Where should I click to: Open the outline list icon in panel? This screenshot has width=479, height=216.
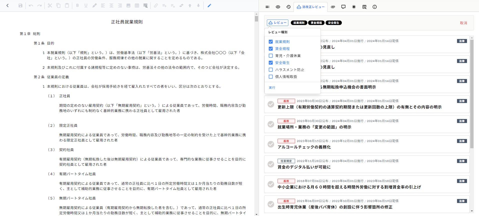tap(267, 7)
